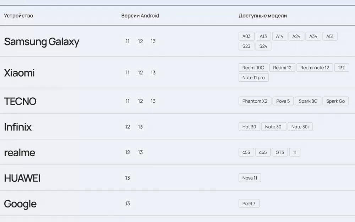355x222 pixels.
Task: Click Android version 12 in TECNO row
Action: 140,101
